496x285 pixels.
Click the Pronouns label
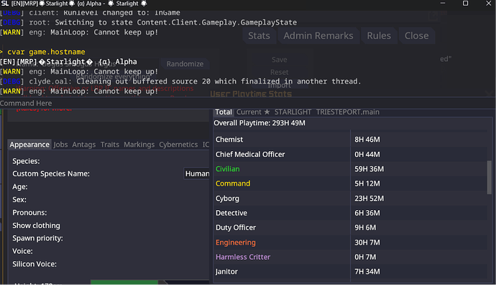(29, 212)
